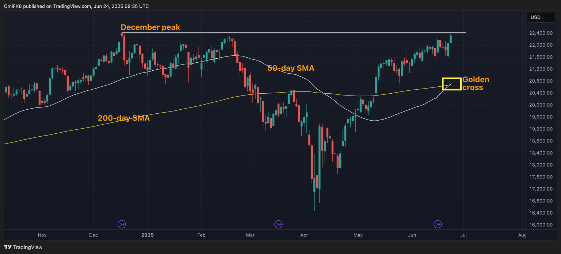Click the purple event icon below March
This screenshot has width=561, height=254.
[x=279, y=224]
